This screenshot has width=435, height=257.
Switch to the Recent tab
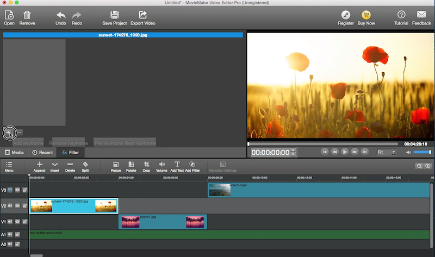[42, 153]
